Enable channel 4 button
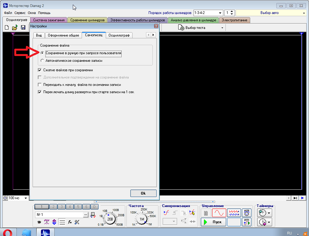This screenshot has height=236, width=309. coord(70,207)
